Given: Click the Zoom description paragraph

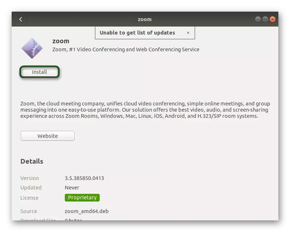Looking at the screenshot, I should (145, 110).
